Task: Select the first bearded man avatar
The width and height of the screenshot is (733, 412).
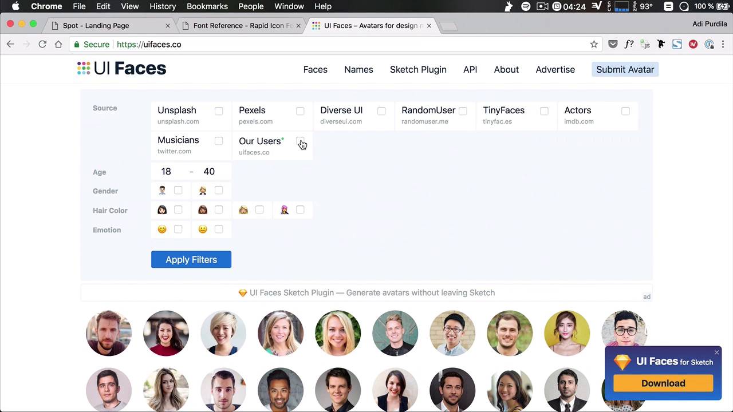Action: tap(109, 333)
